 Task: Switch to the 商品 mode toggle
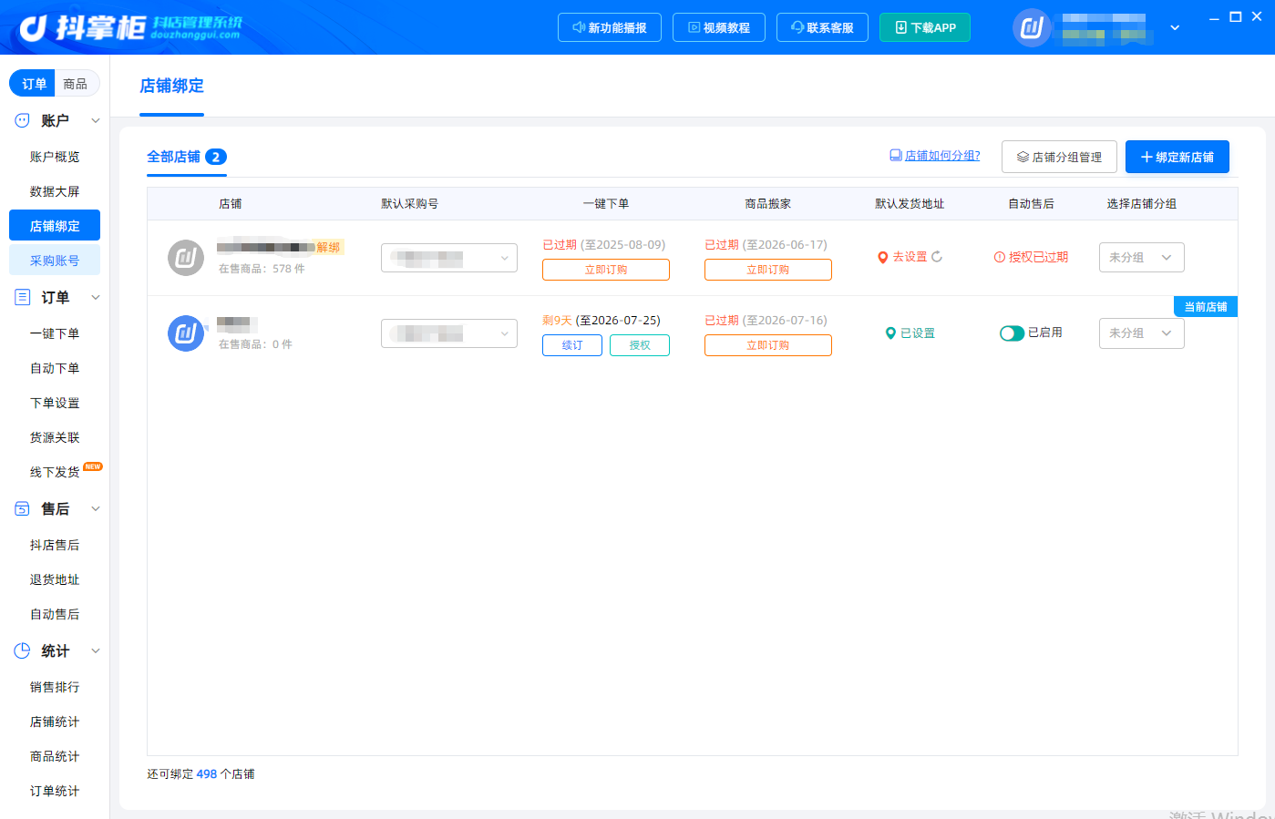(76, 84)
